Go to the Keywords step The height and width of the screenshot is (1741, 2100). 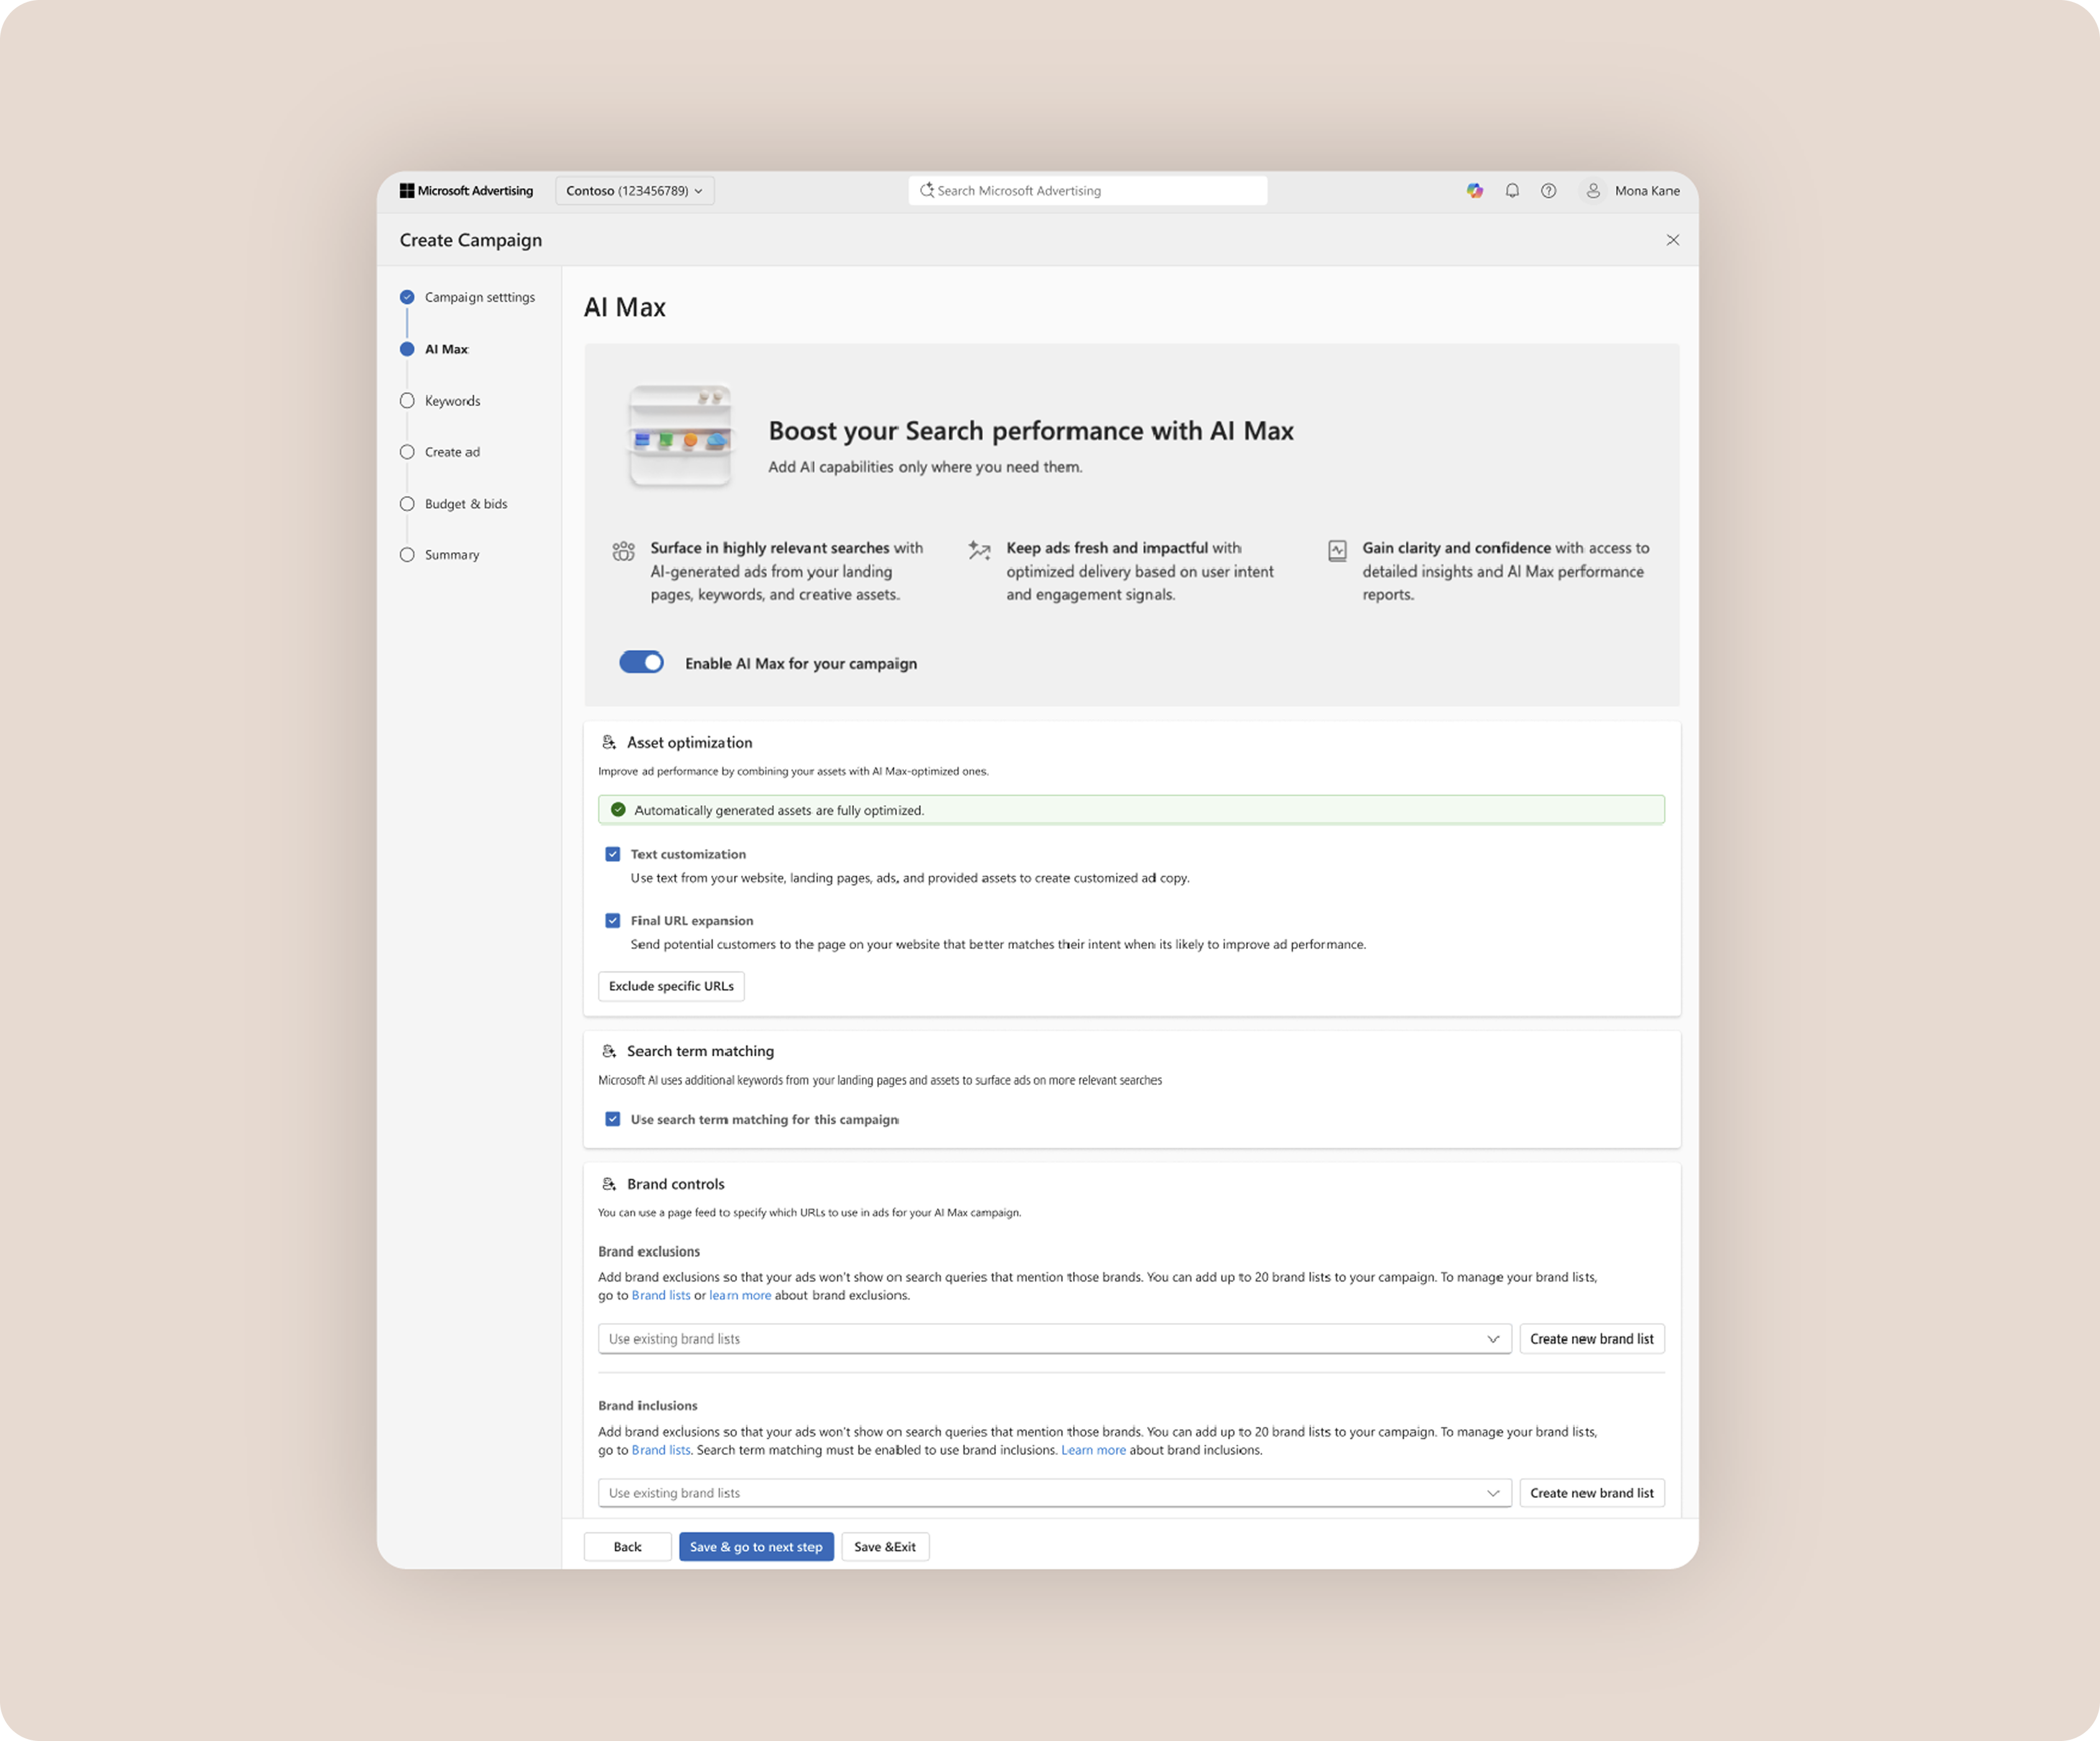coord(452,401)
